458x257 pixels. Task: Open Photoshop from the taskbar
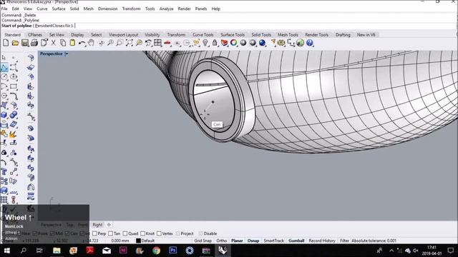click(173, 251)
